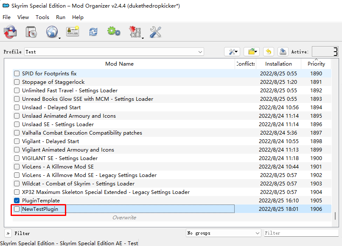
Task: Open the View menu
Action: pyautogui.click(x=23, y=17)
